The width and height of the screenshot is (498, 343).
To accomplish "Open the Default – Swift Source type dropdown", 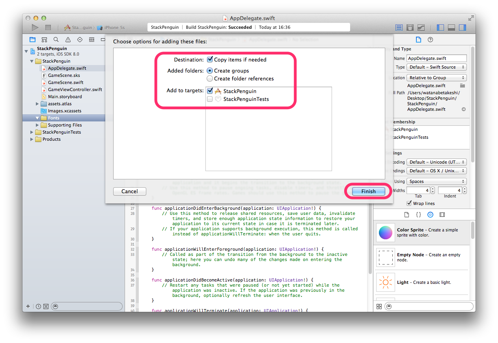I will pyautogui.click(x=436, y=67).
